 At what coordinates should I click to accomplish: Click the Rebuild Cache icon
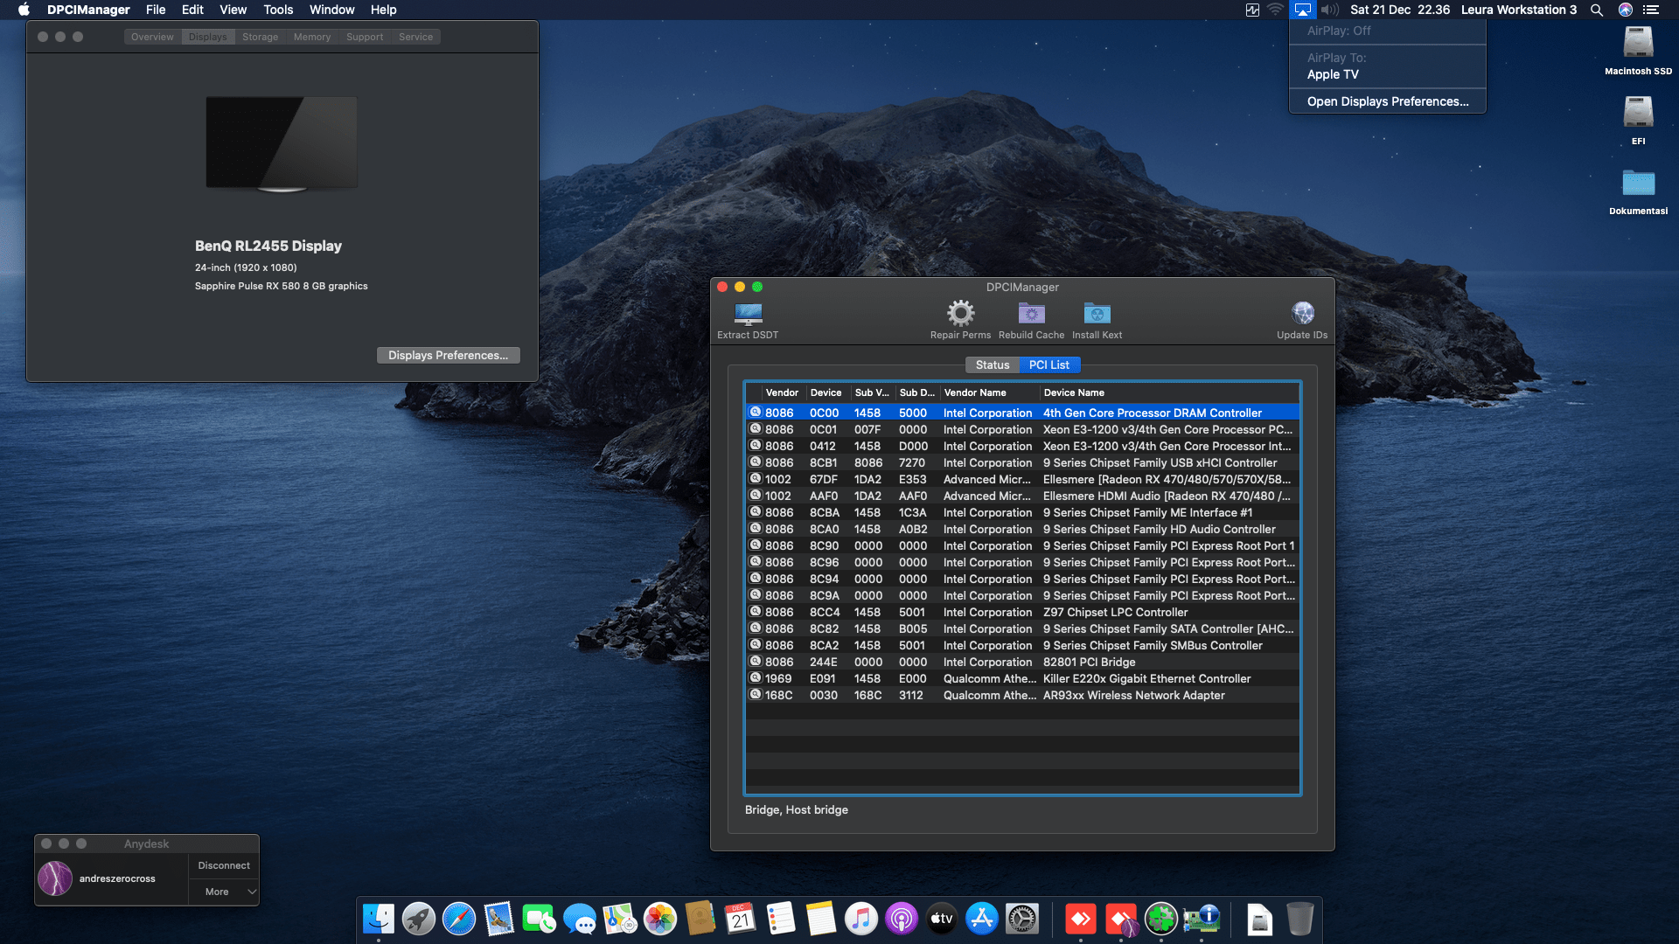pos(1031,313)
